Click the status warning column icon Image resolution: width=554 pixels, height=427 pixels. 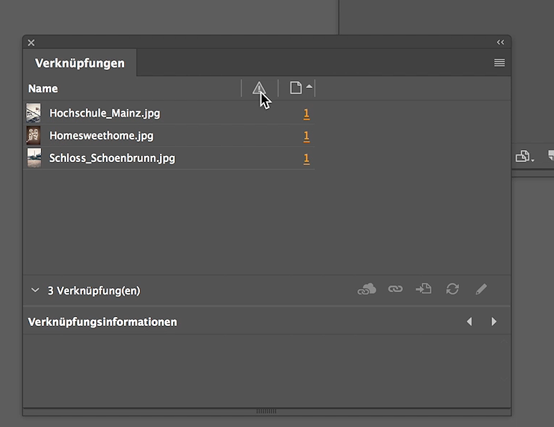[259, 89]
